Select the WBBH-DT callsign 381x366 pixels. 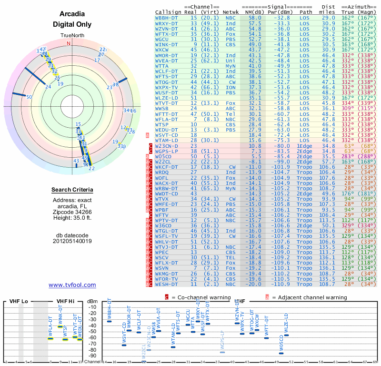[x=166, y=18]
